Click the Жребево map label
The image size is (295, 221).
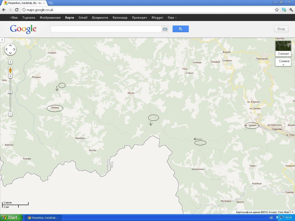tap(80, 138)
